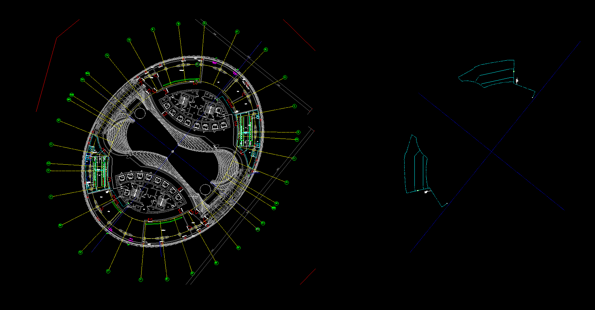The image size is (595, 310).
Task: Click the left of the two topmost grid bubbles
Action: click(178, 24)
